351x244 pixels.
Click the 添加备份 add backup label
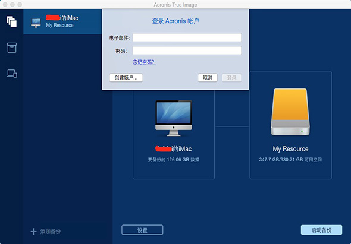pyautogui.click(x=51, y=232)
